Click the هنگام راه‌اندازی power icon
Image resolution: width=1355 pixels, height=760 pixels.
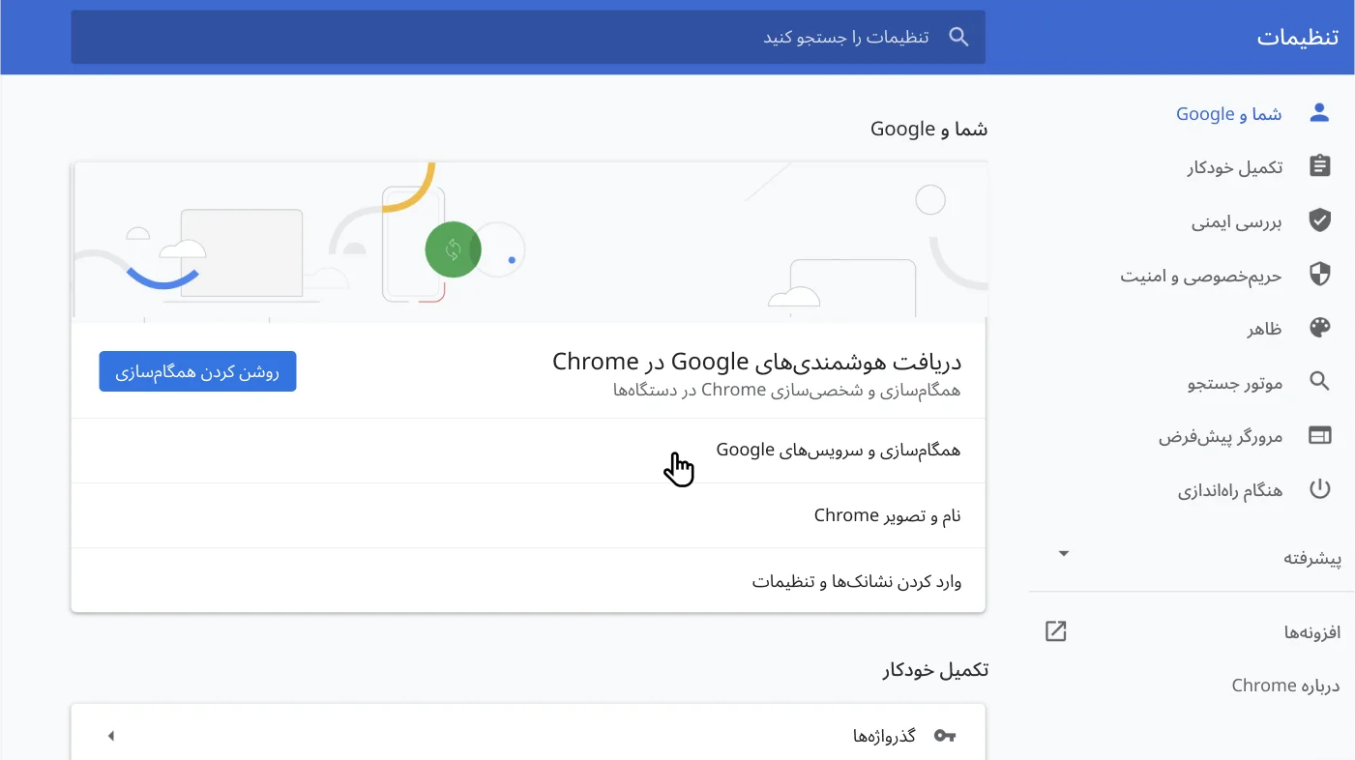pos(1319,488)
